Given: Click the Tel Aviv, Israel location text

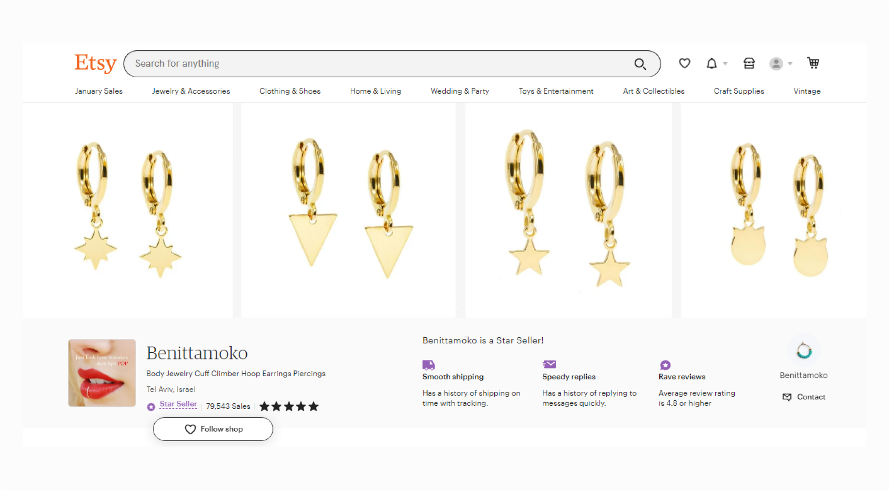Looking at the screenshot, I should point(171,390).
